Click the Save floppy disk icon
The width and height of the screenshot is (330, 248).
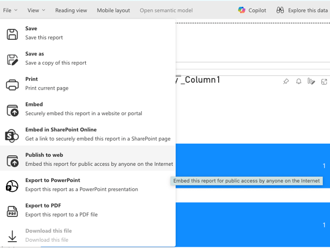pos(12,34)
